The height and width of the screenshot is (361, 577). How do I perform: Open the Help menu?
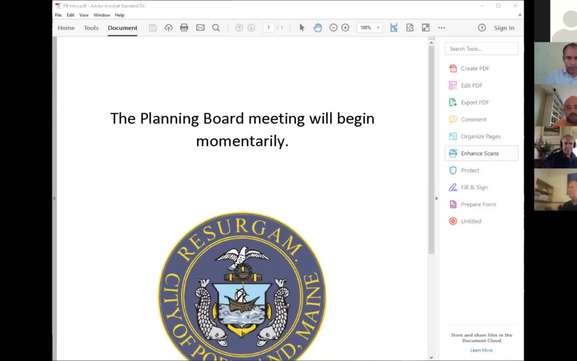120,15
